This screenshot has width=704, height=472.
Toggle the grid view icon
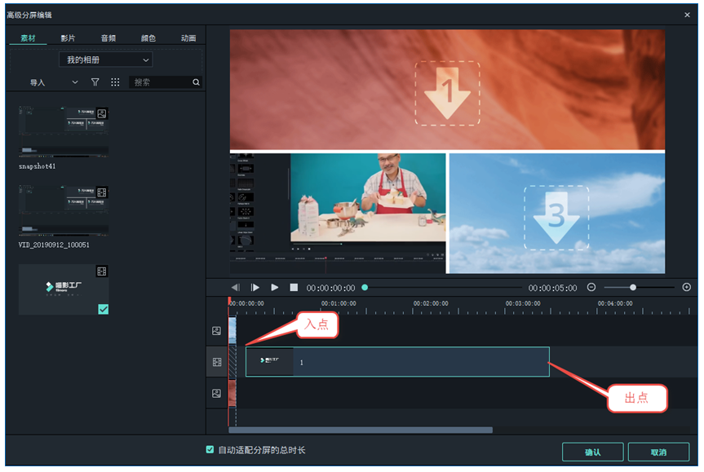(115, 82)
